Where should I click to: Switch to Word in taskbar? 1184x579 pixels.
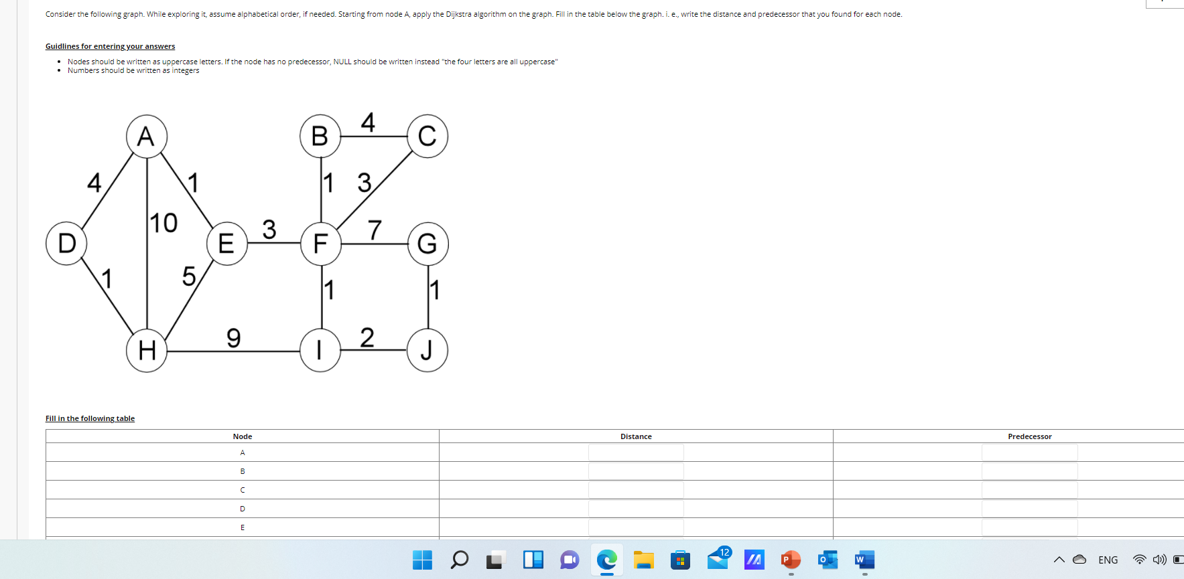864,560
